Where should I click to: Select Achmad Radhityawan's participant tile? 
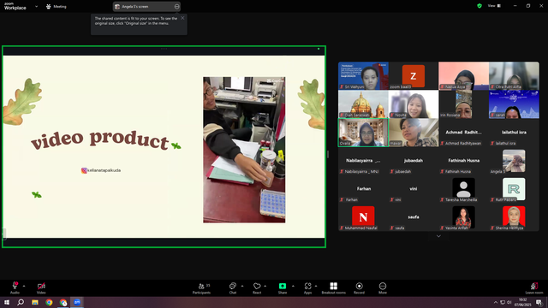tap(464, 133)
